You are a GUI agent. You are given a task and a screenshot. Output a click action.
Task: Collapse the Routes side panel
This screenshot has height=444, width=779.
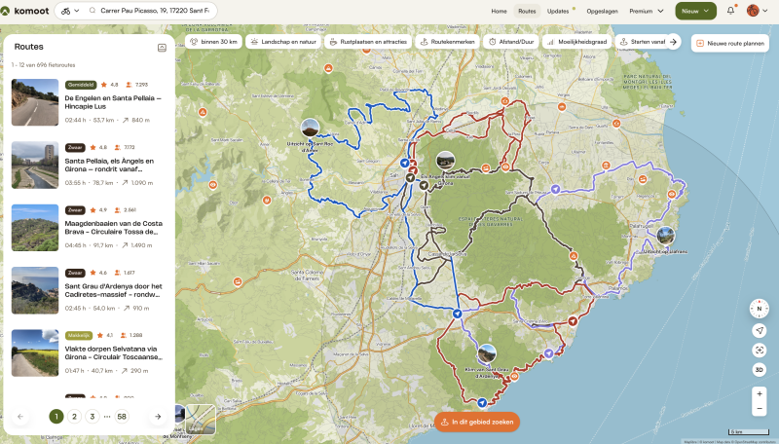[162, 47]
